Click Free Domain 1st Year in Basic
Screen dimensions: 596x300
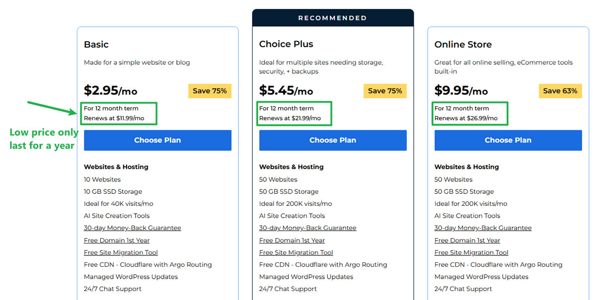click(x=117, y=240)
